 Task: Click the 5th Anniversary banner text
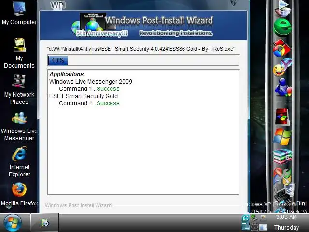coord(102,33)
